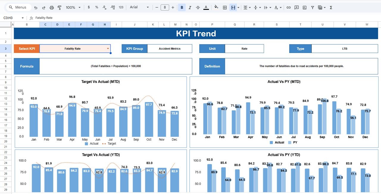
Task: Format value as currency
Action: tap(88, 7)
